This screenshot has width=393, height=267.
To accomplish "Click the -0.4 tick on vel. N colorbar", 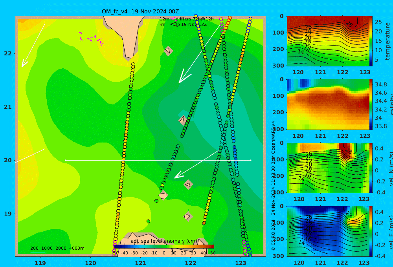I will pos(380,192).
